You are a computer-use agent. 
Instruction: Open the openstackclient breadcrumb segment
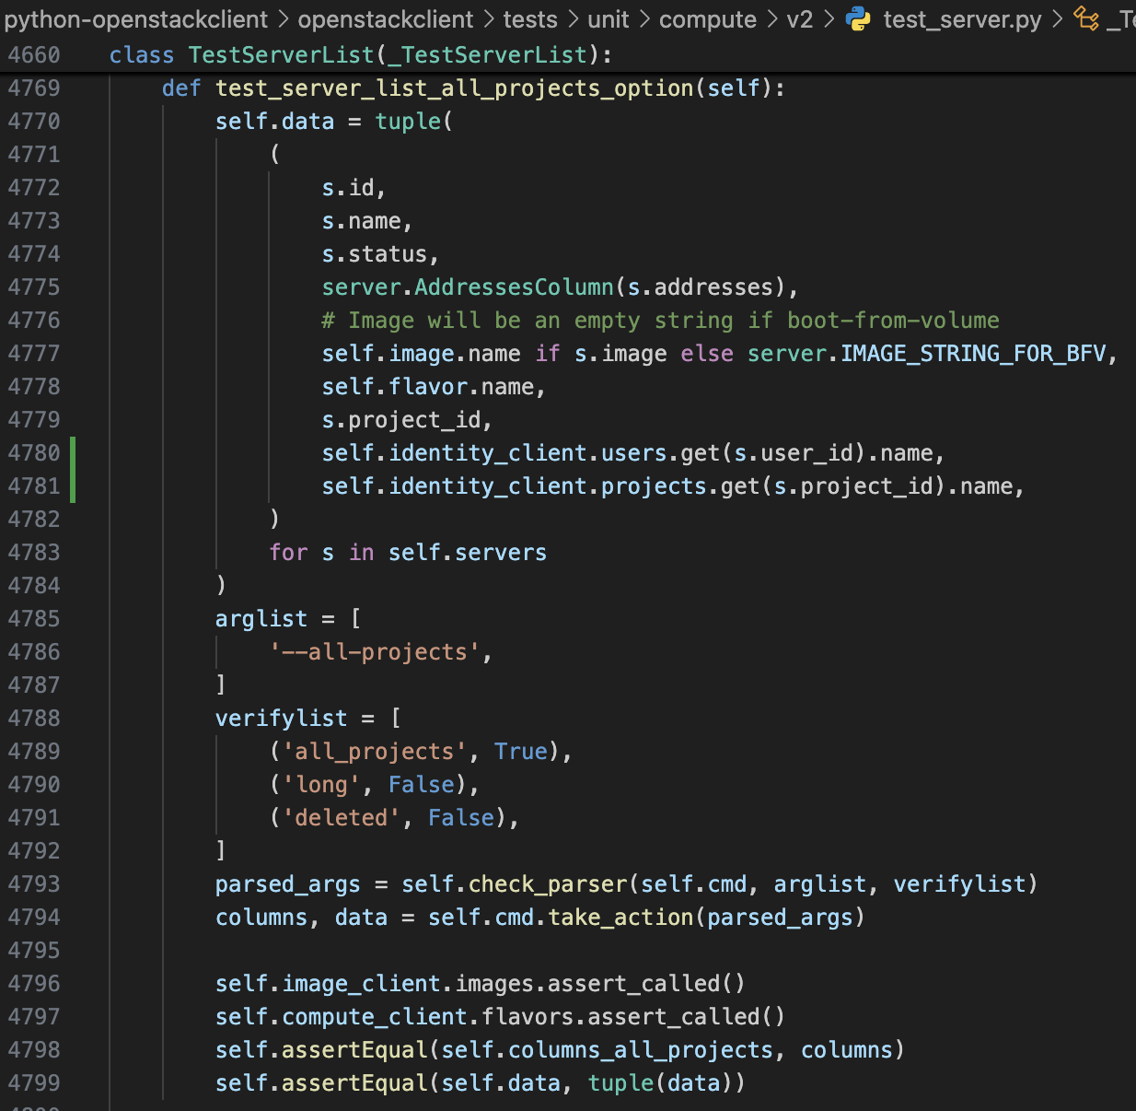(385, 19)
